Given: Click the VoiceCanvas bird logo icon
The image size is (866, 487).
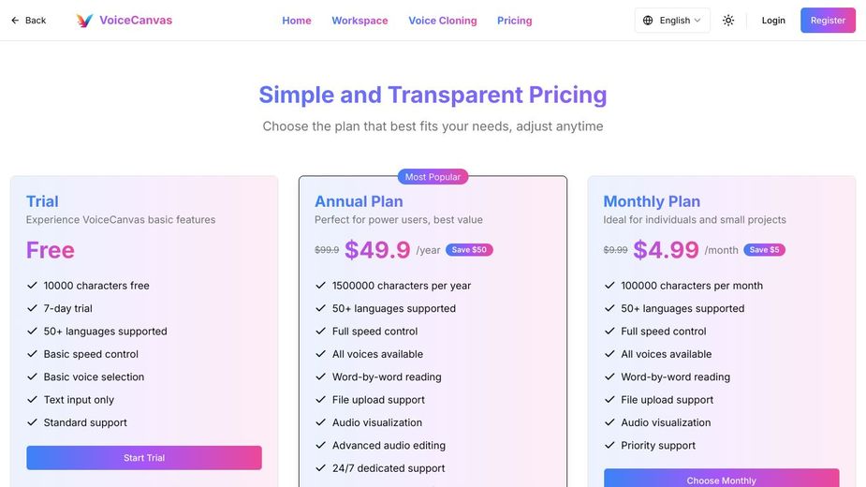Looking at the screenshot, I should [x=84, y=21].
